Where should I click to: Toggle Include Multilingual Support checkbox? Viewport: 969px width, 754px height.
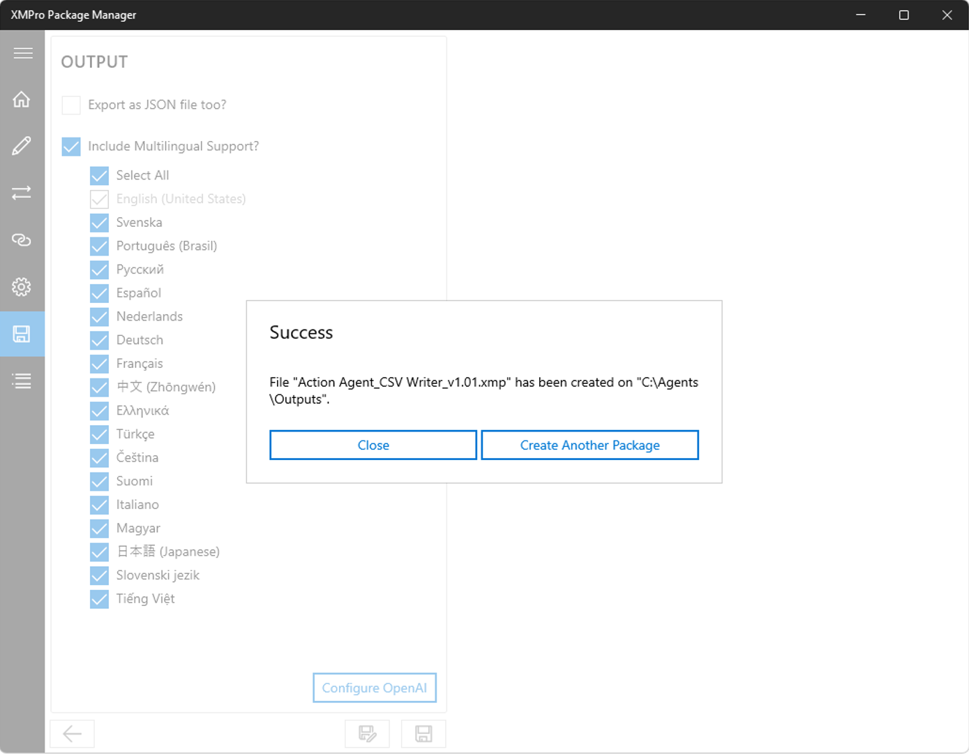[71, 147]
